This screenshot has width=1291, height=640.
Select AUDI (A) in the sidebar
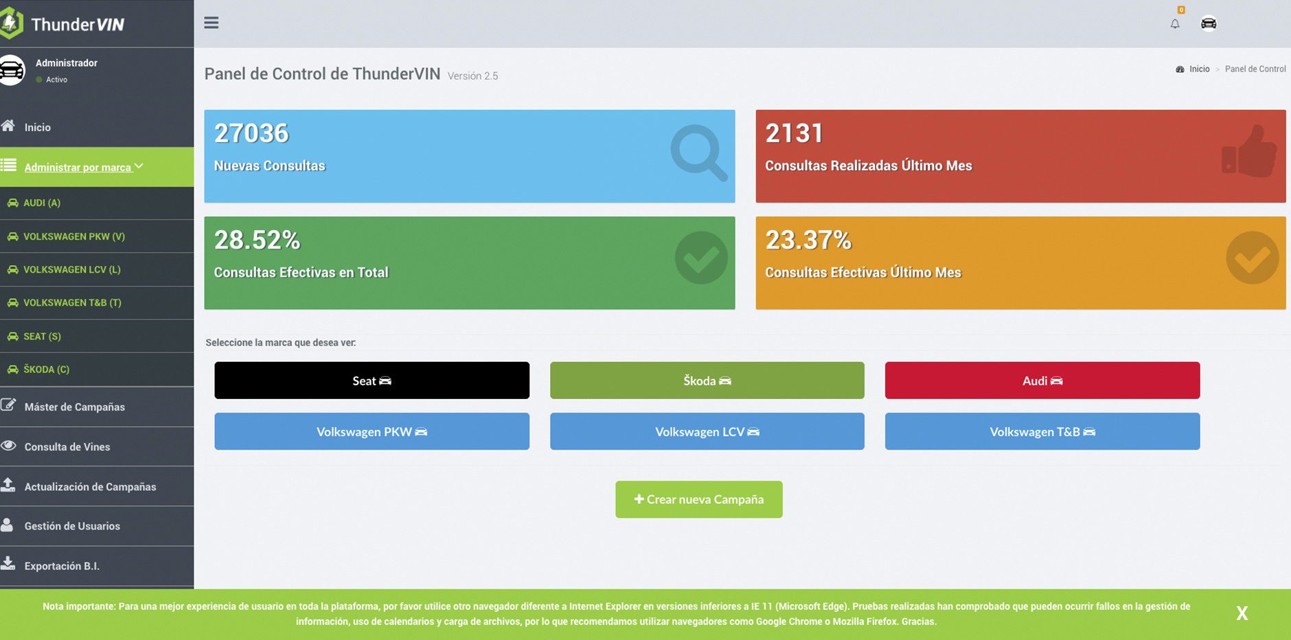coord(42,203)
